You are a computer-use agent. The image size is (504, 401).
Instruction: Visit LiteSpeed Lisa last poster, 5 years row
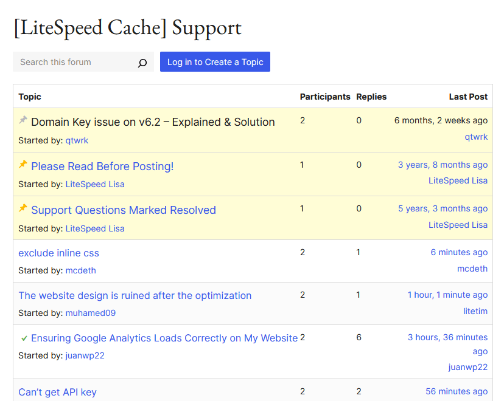458,225
